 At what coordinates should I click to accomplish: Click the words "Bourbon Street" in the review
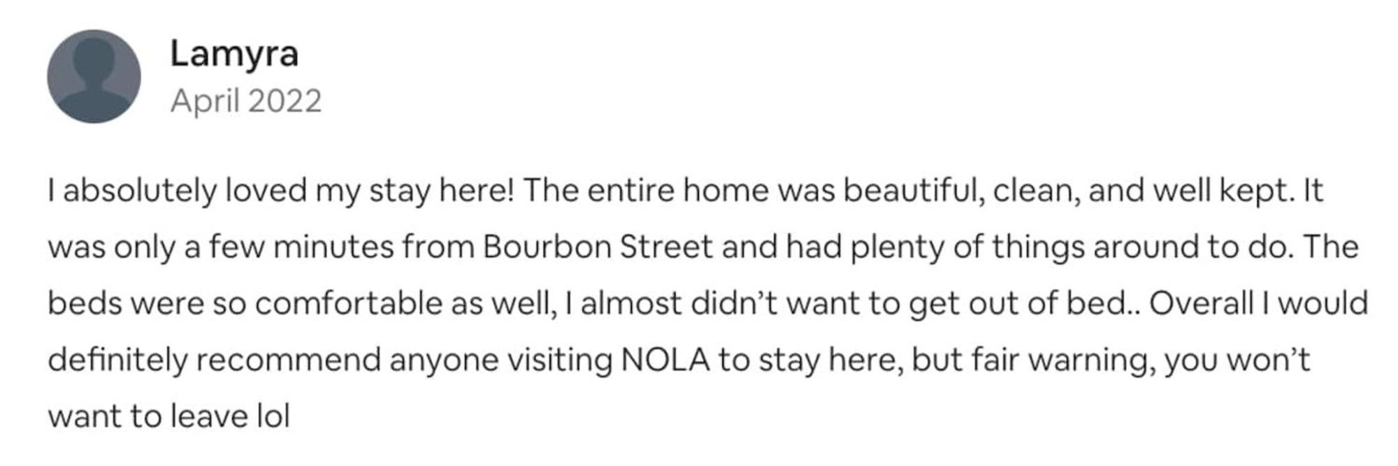pyautogui.click(x=598, y=247)
